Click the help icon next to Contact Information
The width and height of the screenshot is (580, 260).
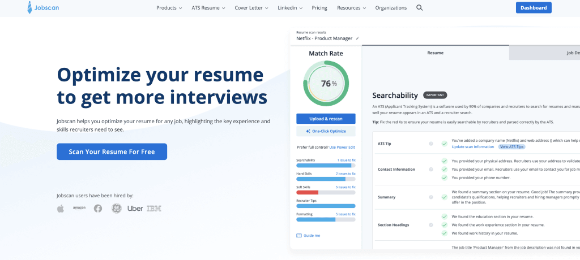point(431,170)
